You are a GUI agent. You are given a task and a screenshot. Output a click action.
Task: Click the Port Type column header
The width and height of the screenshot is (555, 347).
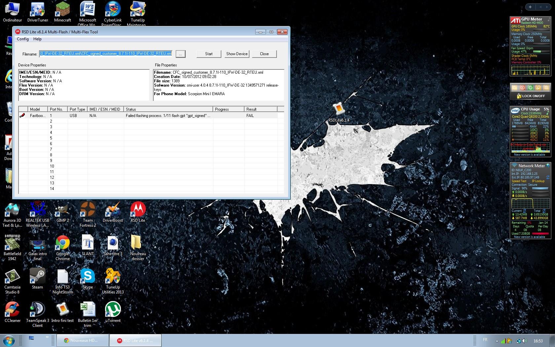[77, 109]
